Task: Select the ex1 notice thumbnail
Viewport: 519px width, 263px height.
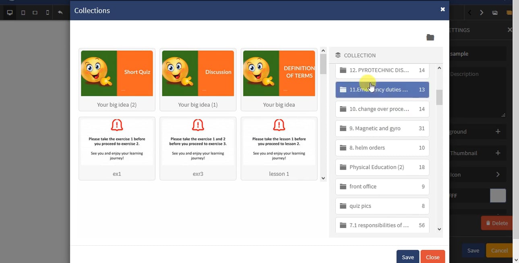Action: [117, 148]
